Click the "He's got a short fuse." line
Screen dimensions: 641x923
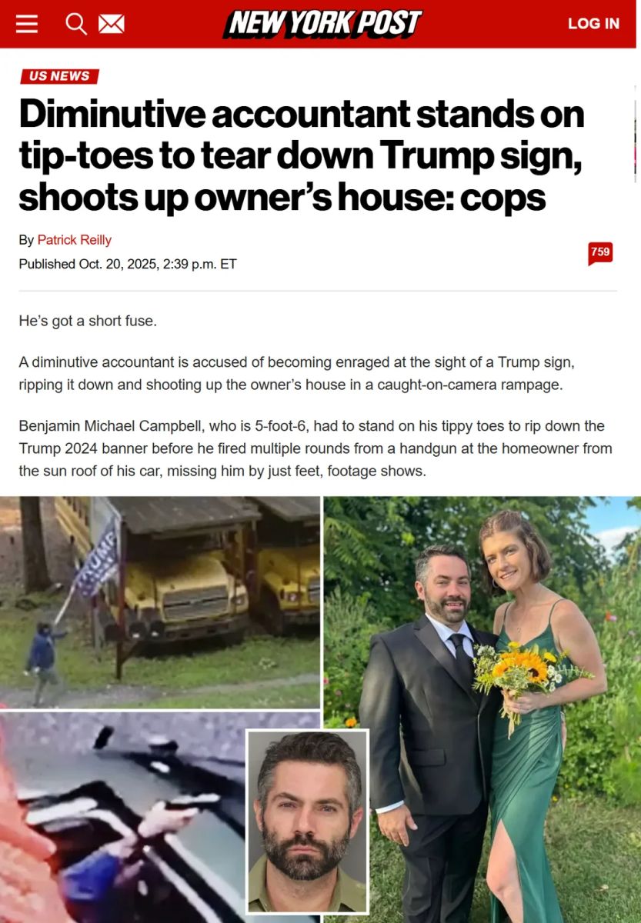pos(88,320)
